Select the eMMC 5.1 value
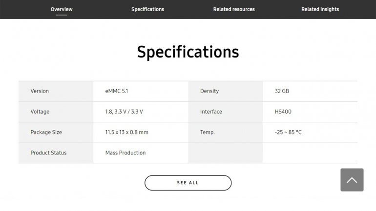The image size is (376, 211). (x=117, y=91)
